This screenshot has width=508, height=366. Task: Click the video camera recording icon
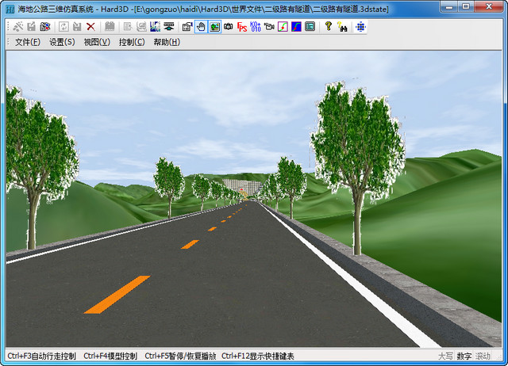coord(268,26)
